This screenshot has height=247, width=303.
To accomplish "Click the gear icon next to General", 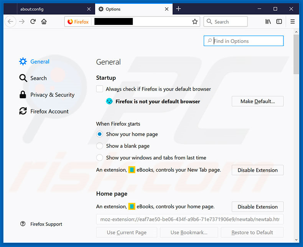I will point(23,61).
